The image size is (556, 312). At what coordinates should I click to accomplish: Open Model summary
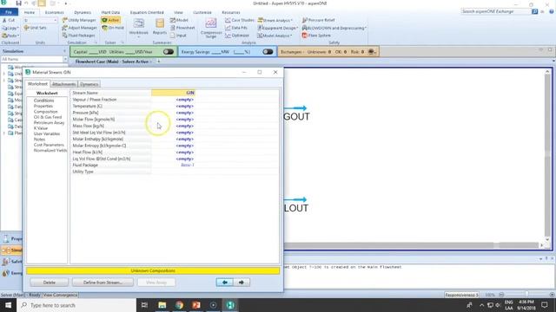(x=179, y=20)
